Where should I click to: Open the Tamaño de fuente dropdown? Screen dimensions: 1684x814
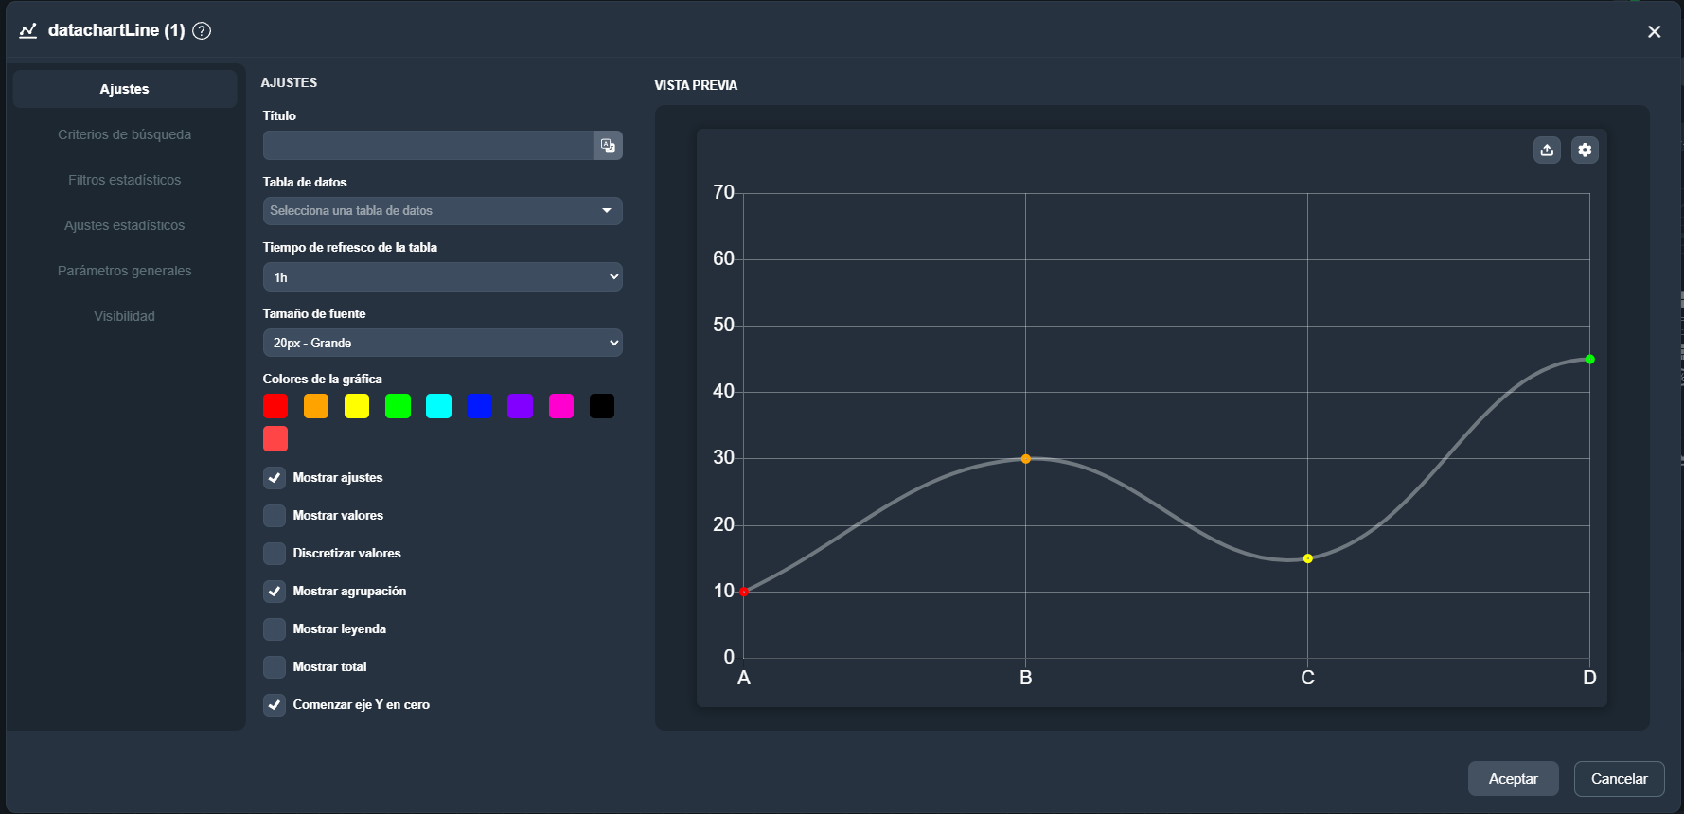coord(442,343)
